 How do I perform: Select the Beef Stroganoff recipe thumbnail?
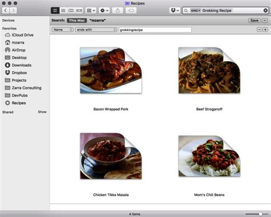[x=209, y=70]
